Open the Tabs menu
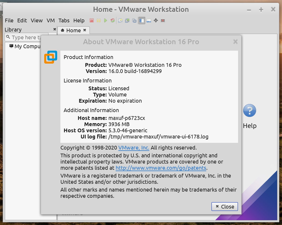Viewport: 282px width, 225px height. (64, 20)
